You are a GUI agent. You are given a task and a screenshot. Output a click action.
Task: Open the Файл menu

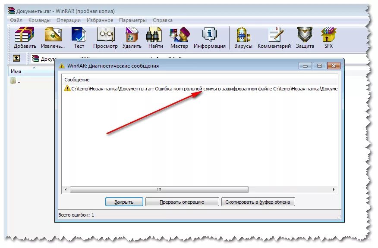coord(16,20)
